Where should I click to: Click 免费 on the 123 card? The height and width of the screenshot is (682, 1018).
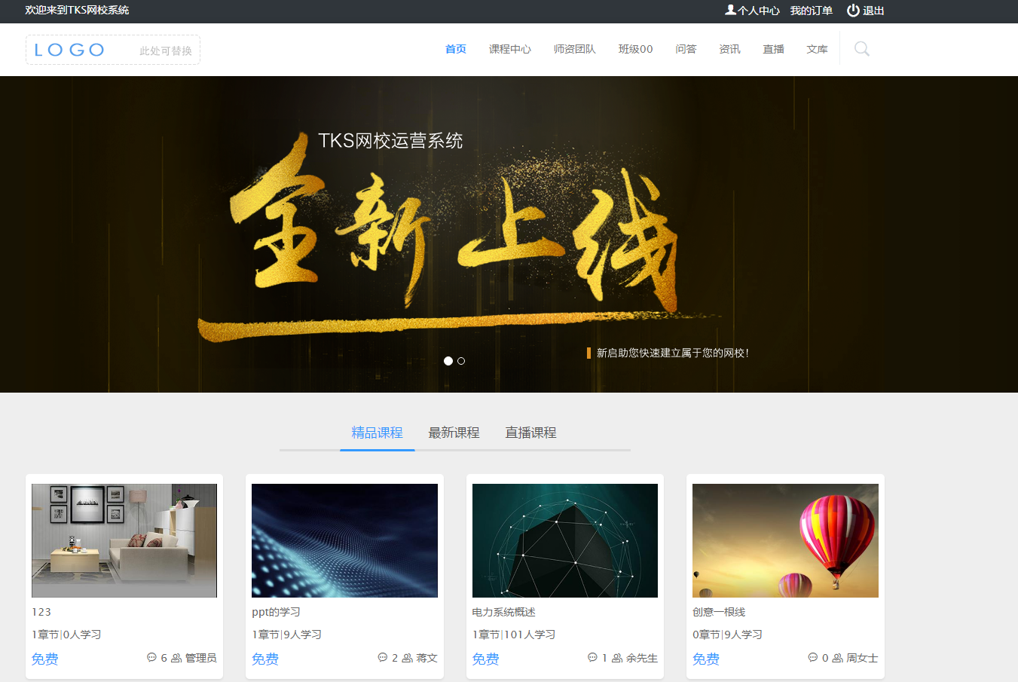pyautogui.click(x=45, y=659)
